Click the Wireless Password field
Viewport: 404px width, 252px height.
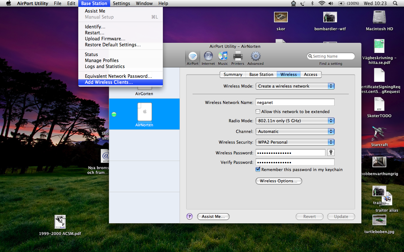(290, 153)
